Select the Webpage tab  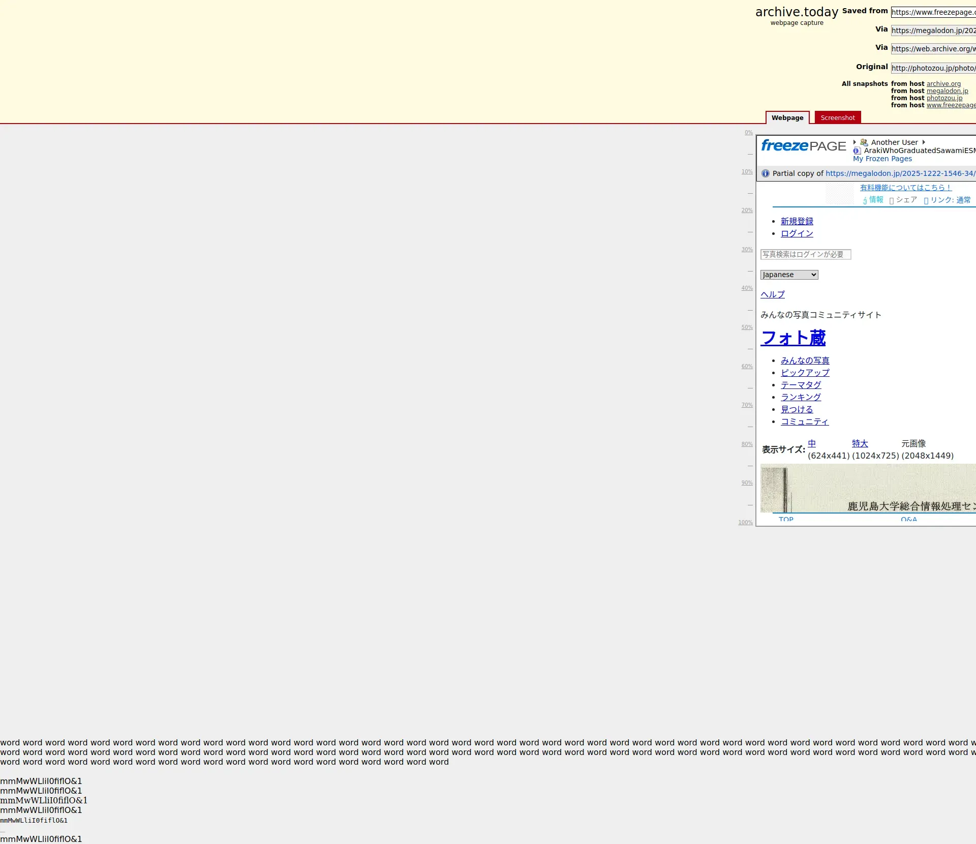[787, 117]
